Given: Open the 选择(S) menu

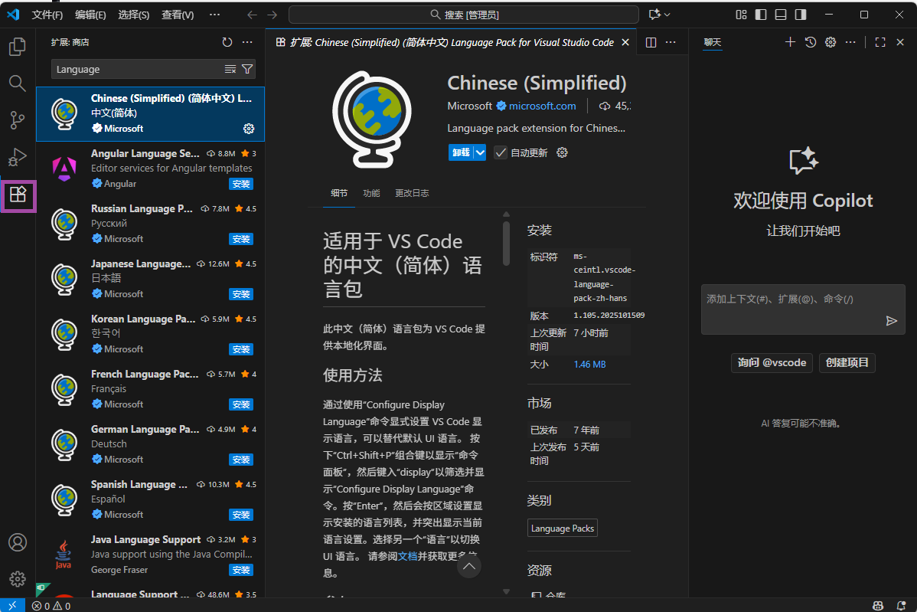Looking at the screenshot, I should pos(134,15).
